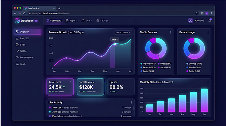
Task: Click the Desktop (60%) legend entry
Action: click(x=194, y=64)
